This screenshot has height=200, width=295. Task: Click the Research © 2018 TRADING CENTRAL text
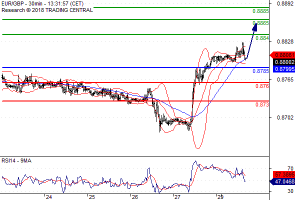[x=47, y=10]
